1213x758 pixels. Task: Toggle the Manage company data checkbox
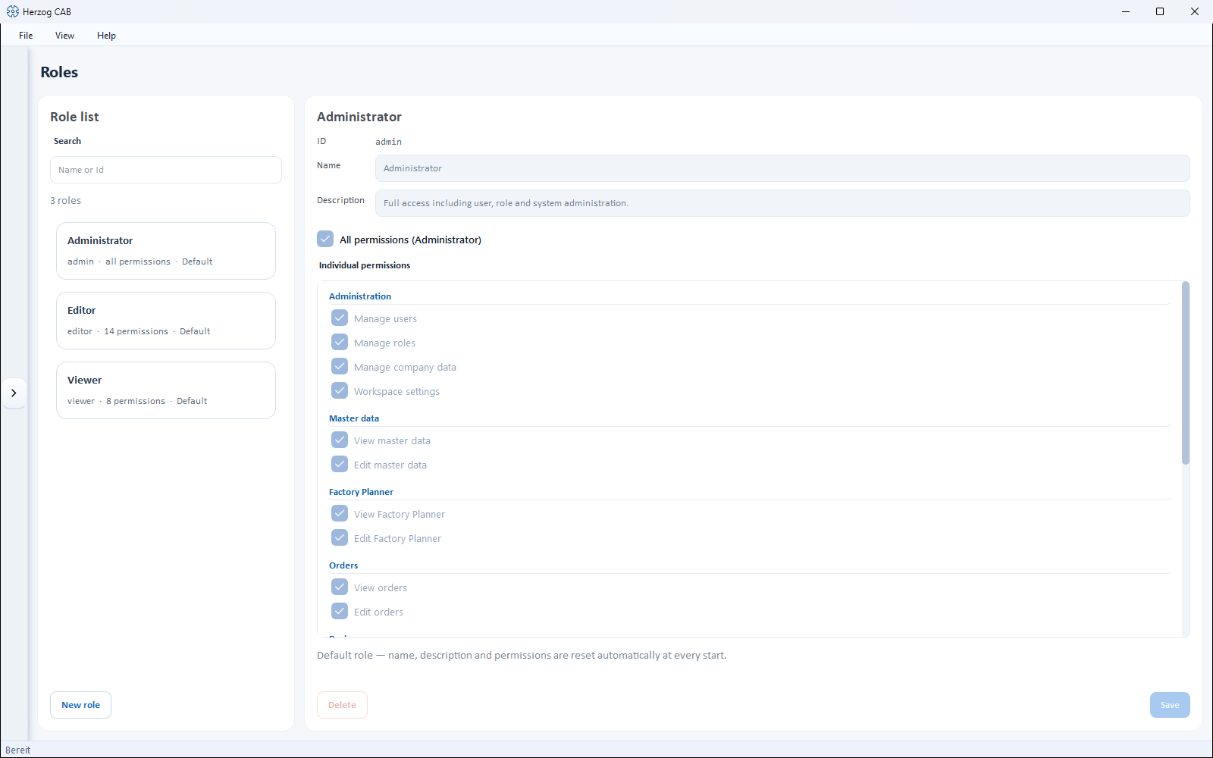pos(340,367)
